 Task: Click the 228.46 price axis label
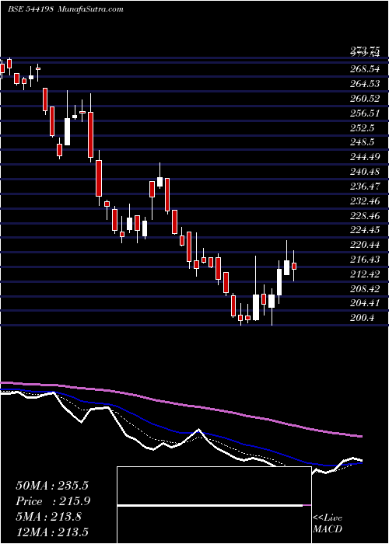[x=366, y=215]
